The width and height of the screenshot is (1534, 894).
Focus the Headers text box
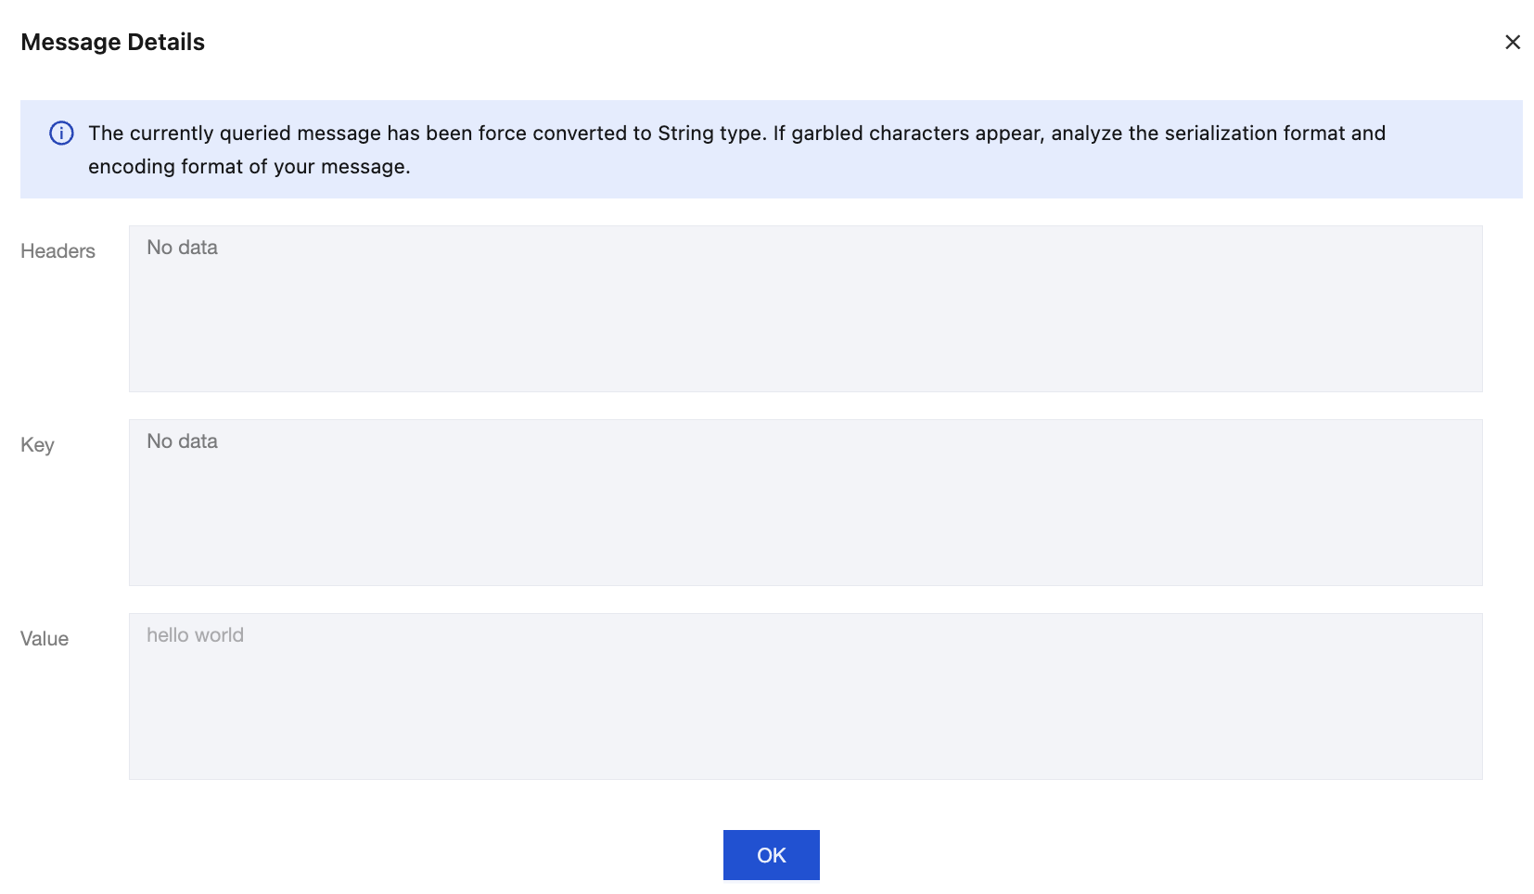pos(805,309)
